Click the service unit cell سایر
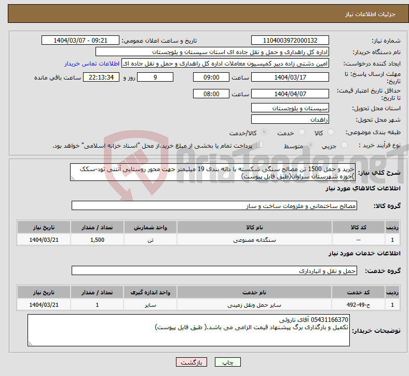 (x=150, y=305)
